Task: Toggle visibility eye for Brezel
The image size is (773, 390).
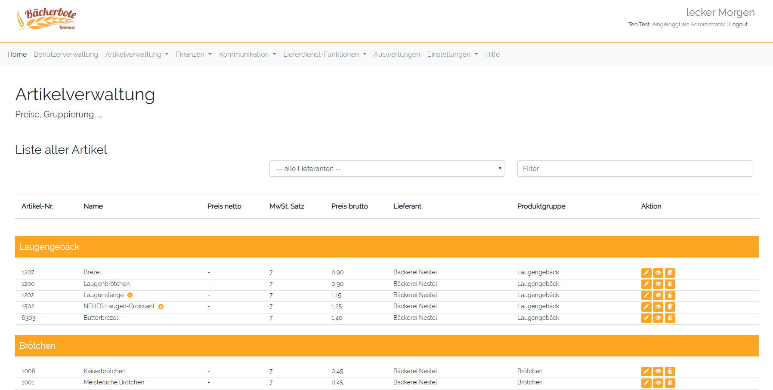Action: (658, 273)
